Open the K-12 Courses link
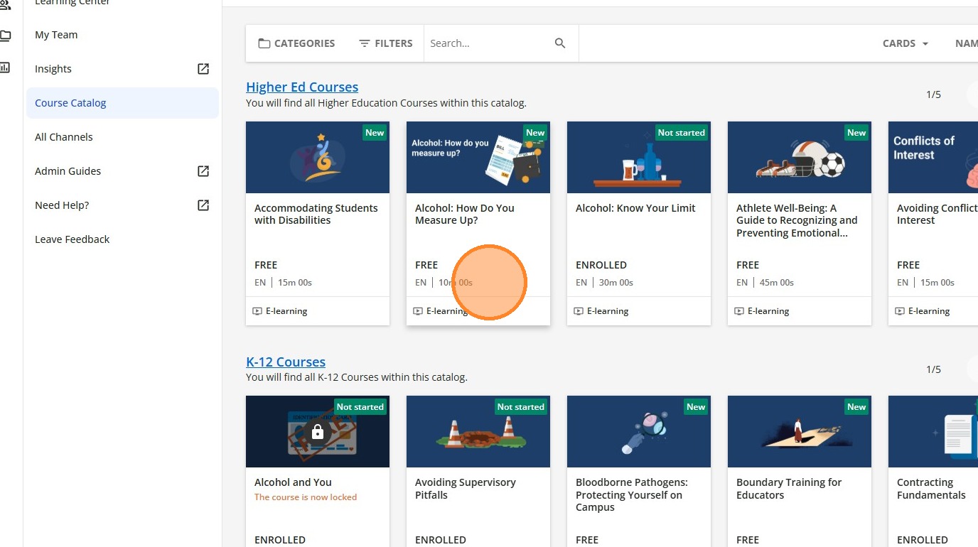This screenshot has height=547, width=978. point(286,362)
